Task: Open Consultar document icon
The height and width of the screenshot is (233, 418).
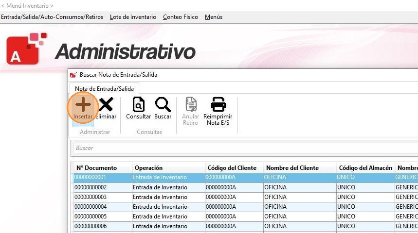Action: (139, 104)
